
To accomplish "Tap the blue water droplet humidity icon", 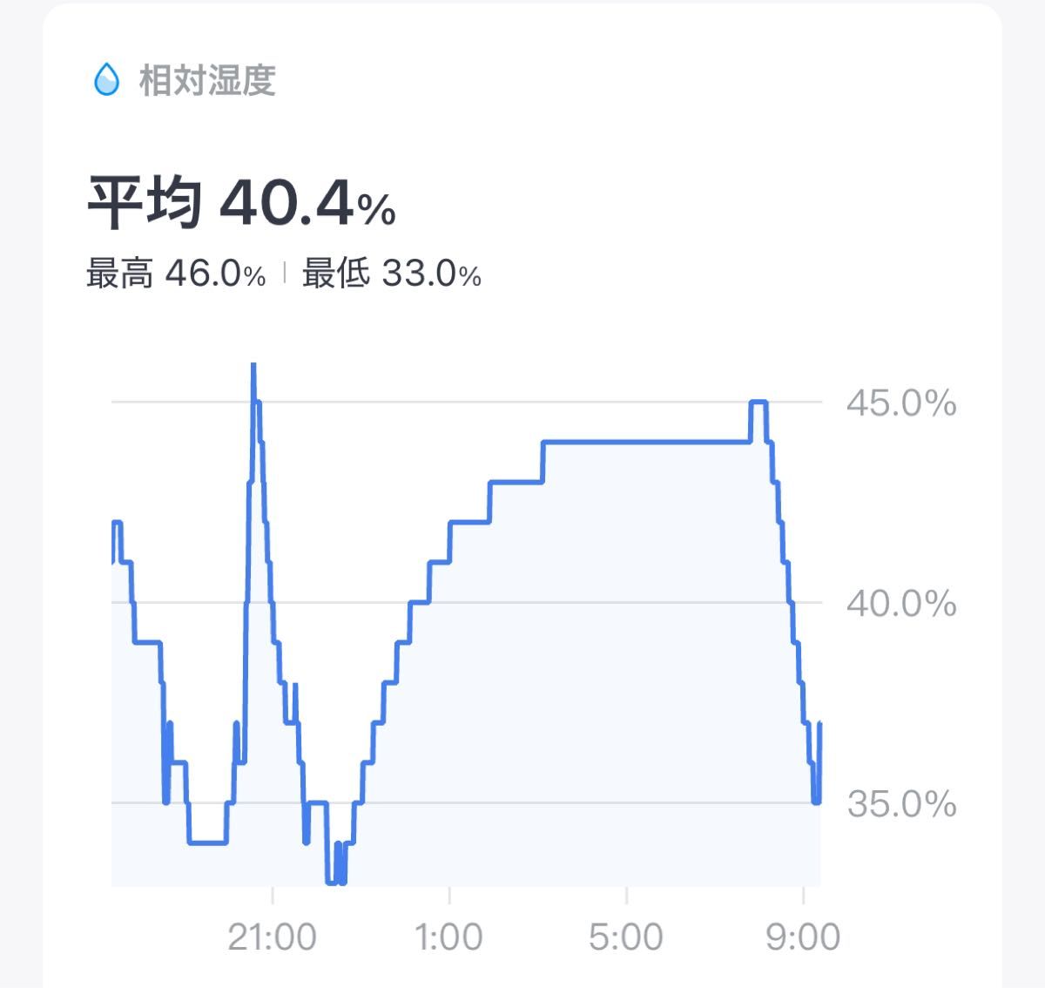I will pos(106,80).
